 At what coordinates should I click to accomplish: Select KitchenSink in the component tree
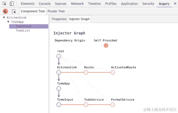point(16,17)
